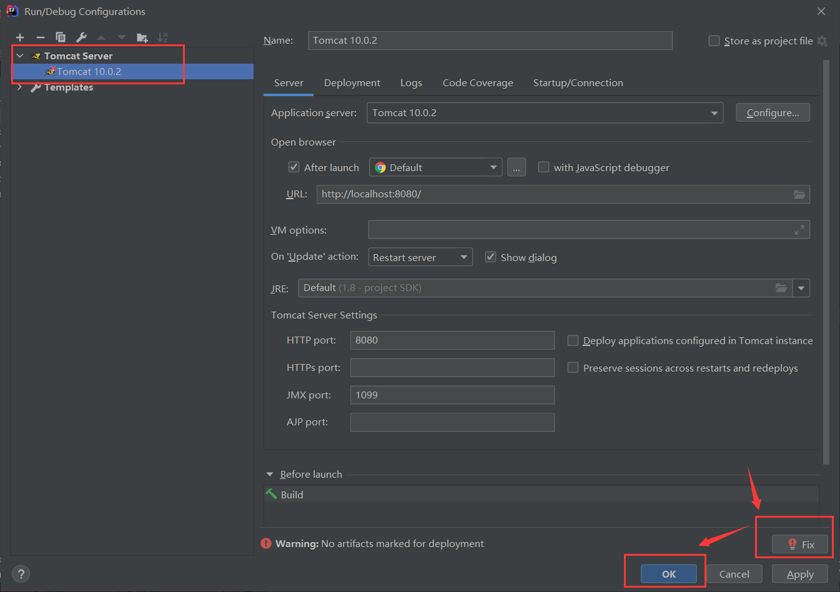Click the IntelliJ logo in title bar

point(11,11)
